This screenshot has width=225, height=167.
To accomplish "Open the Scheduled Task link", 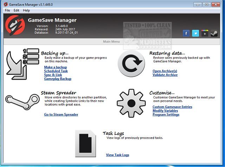I will [56, 71].
